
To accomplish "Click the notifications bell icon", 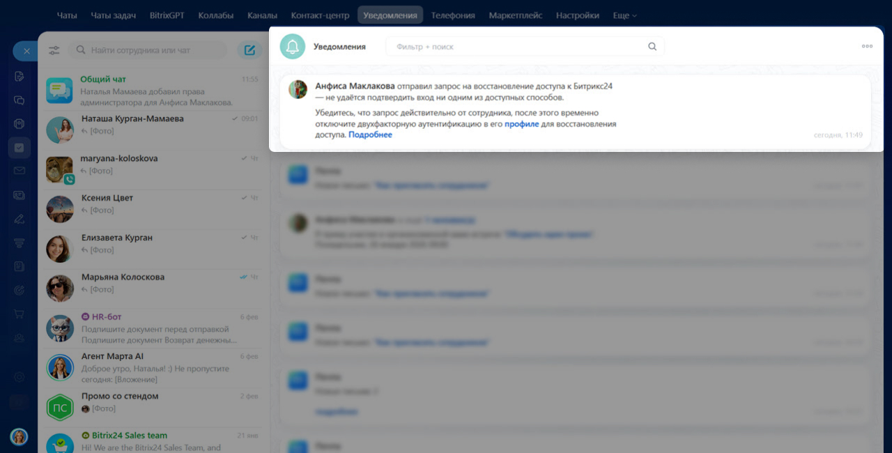I will coord(293,47).
